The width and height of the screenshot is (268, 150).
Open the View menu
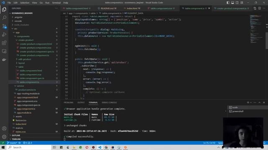click(x=34, y=3)
